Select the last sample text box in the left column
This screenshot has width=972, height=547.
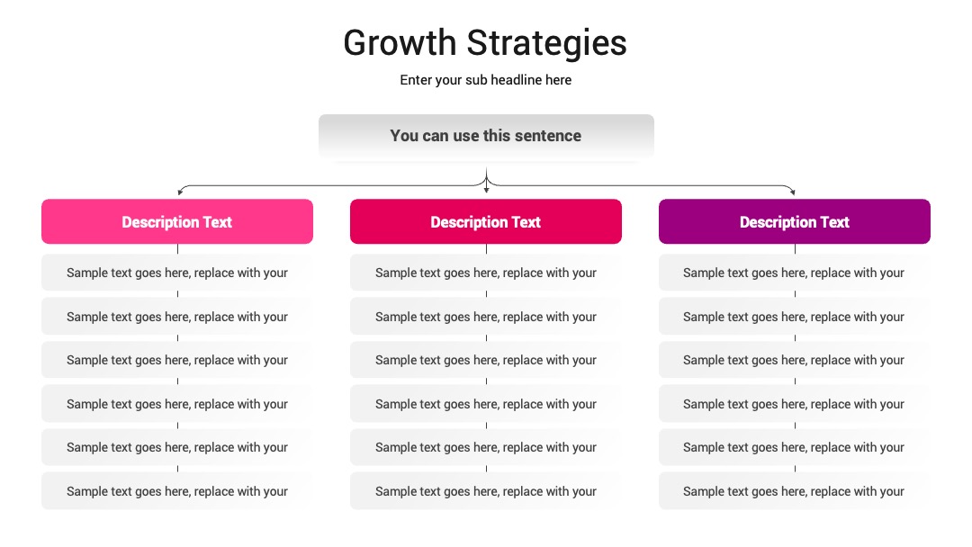(177, 491)
